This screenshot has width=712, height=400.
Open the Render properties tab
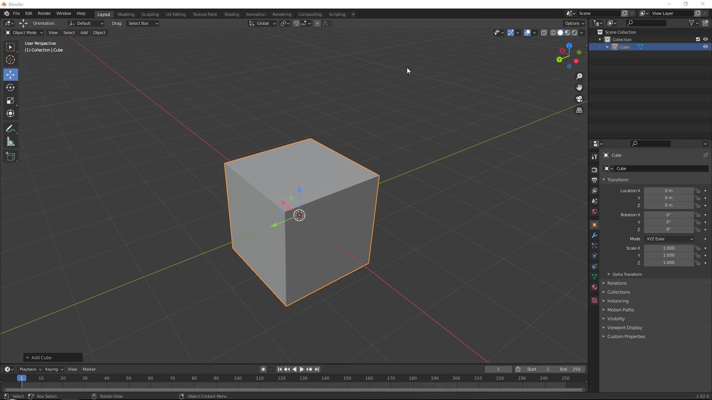click(594, 170)
